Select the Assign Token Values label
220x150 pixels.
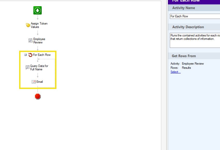pos(39,25)
